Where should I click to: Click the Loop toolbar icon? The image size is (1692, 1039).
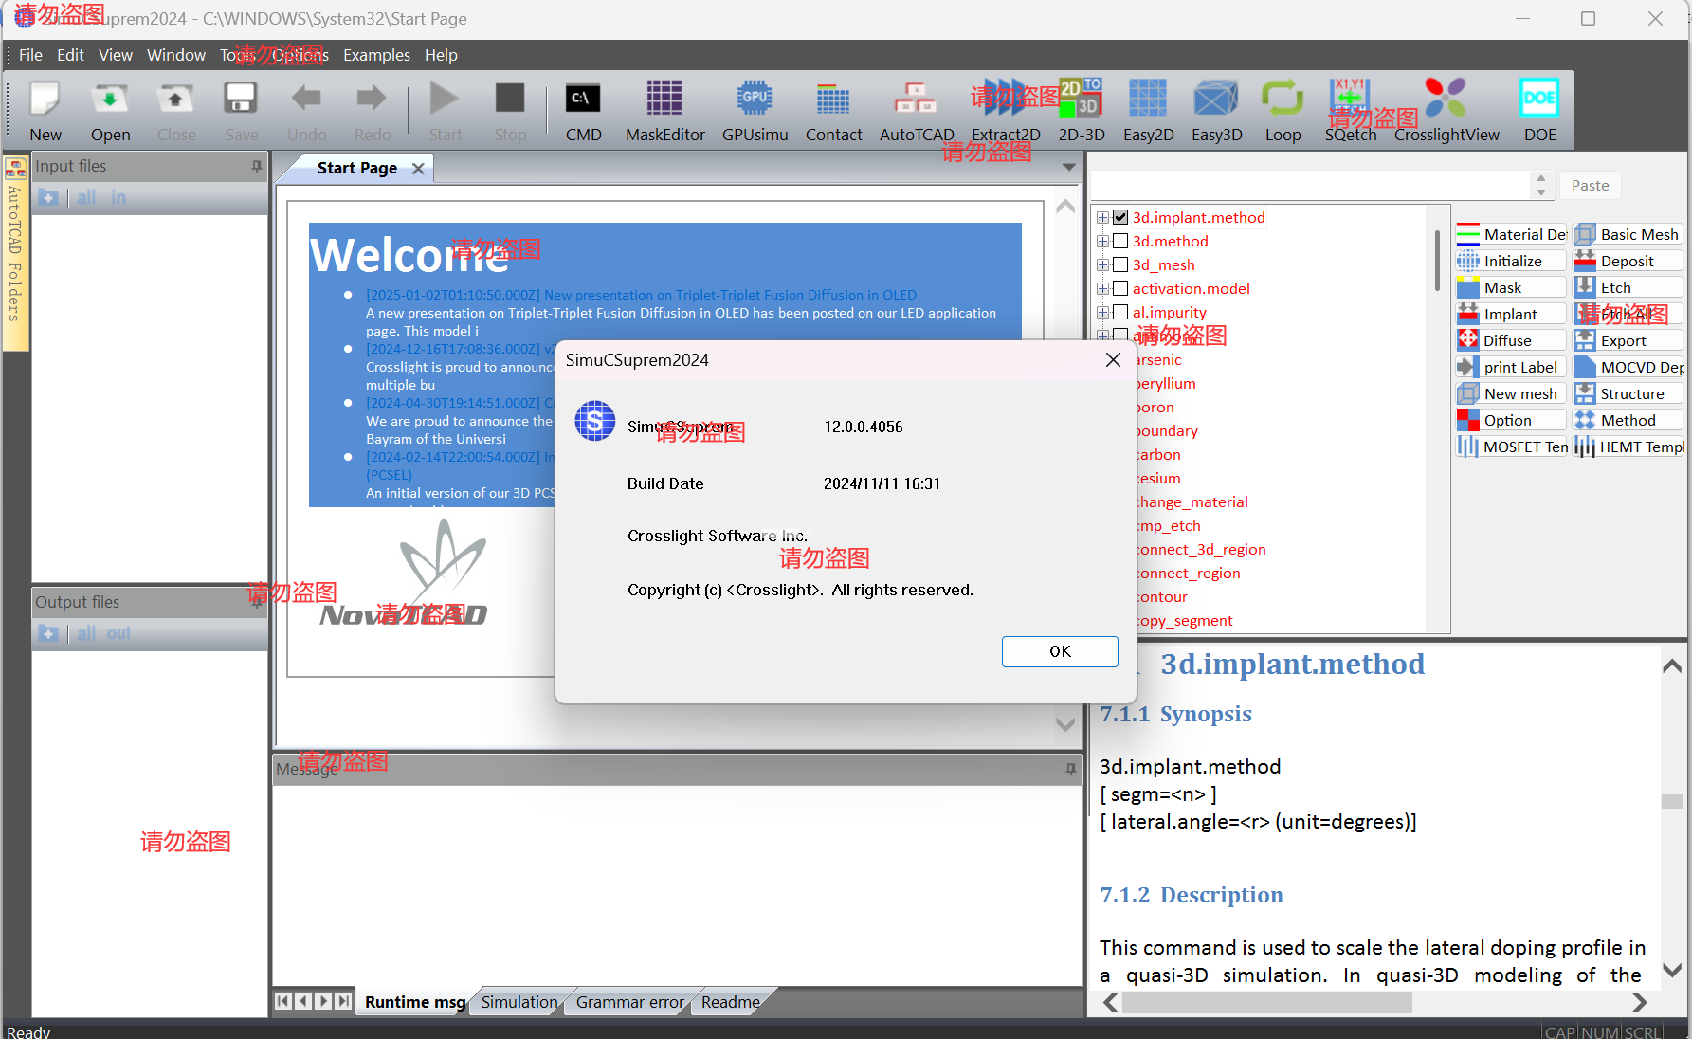pyautogui.click(x=1283, y=111)
